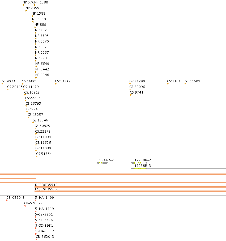Select the GS:11609 insertion label
The image size is (226, 241).
click(x=192, y=81)
